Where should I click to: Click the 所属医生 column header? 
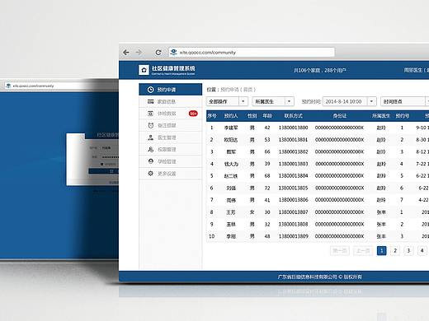381,116
